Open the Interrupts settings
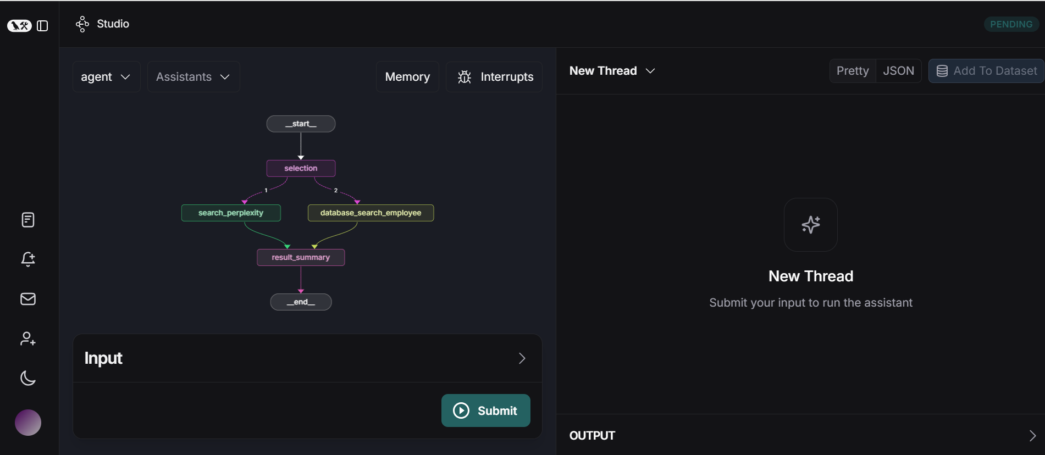The width and height of the screenshot is (1045, 455). [x=494, y=77]
